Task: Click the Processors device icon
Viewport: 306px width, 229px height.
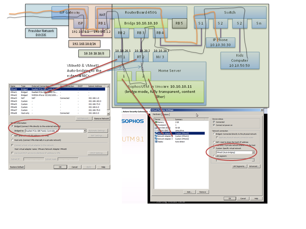Action: (156, 125)
